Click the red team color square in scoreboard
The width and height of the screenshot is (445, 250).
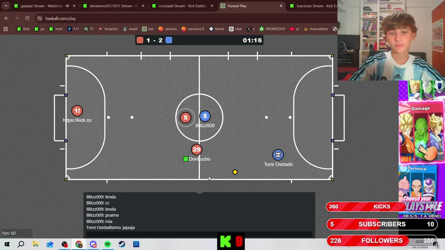pyautogui.click(x=140, y=40)
